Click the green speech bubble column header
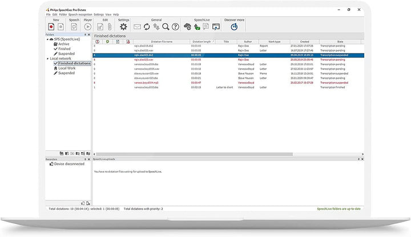Image resolution: width=411 pixels, height=237 pixels. tap(107, 42)
